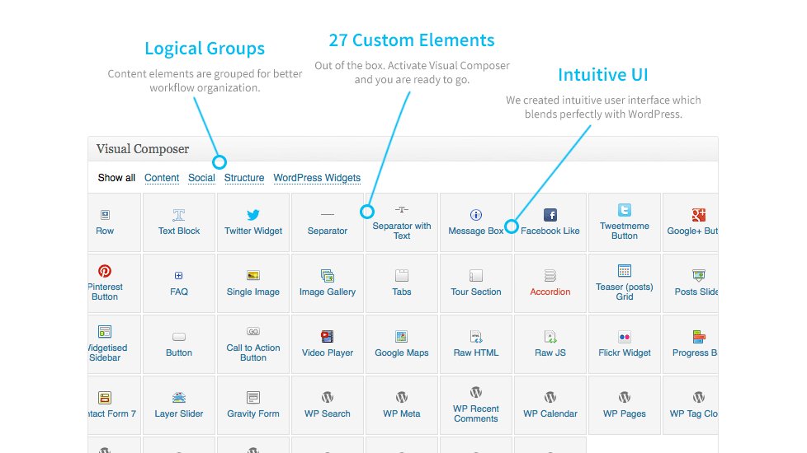Pick the WP Tag Cloud widget
Viewport: 807px width, 453px height.
[690, 405]
